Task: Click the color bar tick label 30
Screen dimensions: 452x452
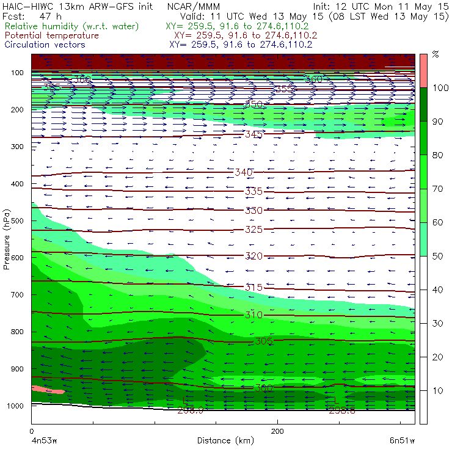Action: coord(437,324)
